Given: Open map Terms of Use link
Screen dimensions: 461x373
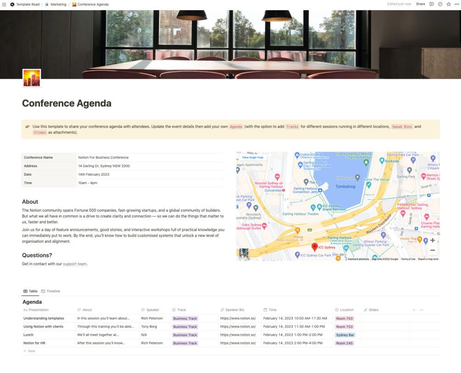Looking at the screenshot, I should (x=408, y=259).
